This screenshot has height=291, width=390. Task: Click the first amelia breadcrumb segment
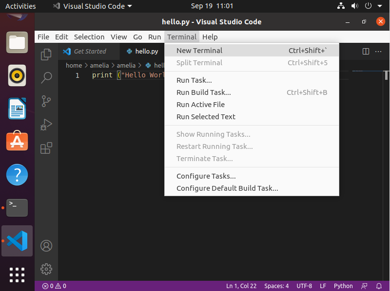tap(99, 65)
